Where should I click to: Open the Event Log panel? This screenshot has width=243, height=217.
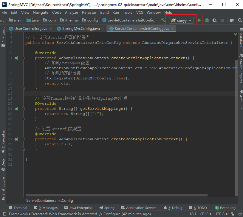coord(225,208)
